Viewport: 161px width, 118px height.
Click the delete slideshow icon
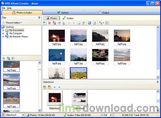(49, 87)
